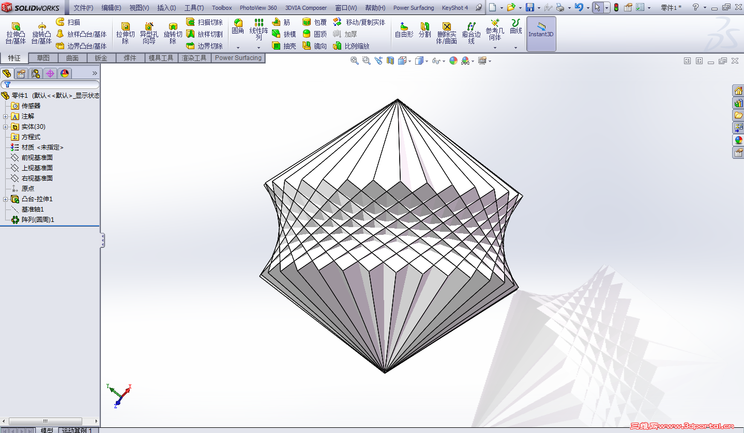Viewport: 744px width, 433px height.
Task: Click the Lofted Cut (放样切割) tool
Action: point(204,34)
